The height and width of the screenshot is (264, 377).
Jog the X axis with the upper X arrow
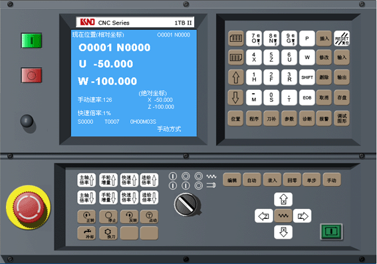[283, 199]
